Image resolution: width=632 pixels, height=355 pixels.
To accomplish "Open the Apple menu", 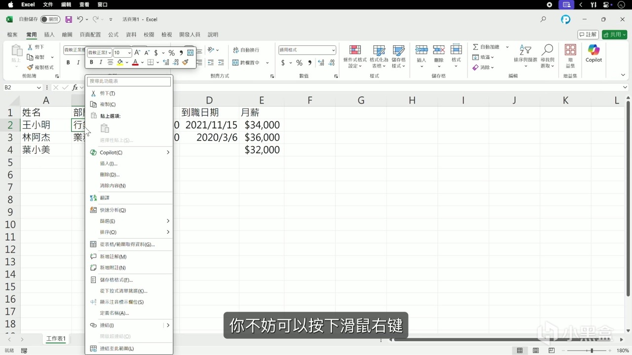I will tap(11, 4).
